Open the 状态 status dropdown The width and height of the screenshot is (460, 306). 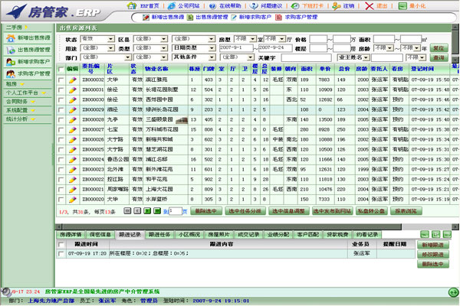point(97,37)
